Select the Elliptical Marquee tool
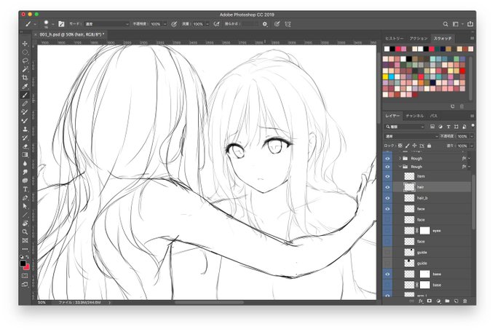 tap(25, 52)
